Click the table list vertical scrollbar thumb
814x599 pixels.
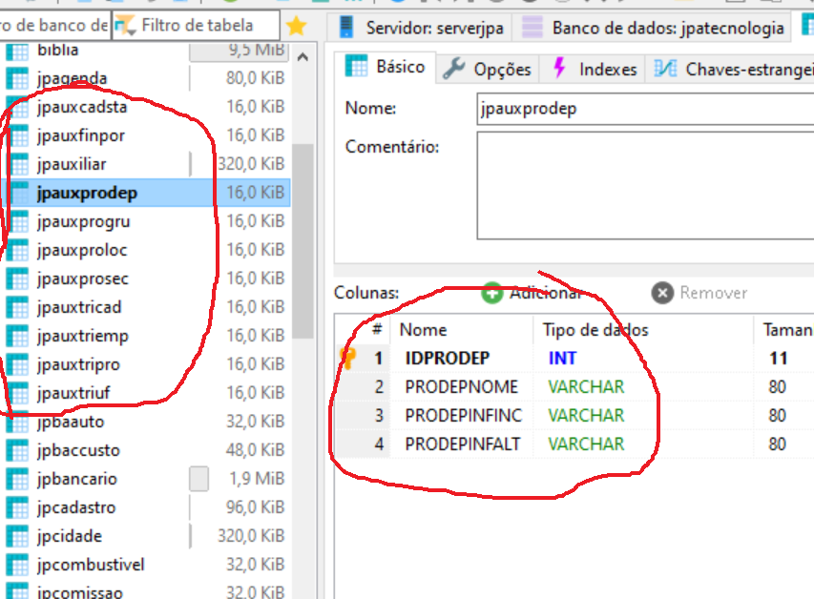pyautogui.click(x=303, y=241)
